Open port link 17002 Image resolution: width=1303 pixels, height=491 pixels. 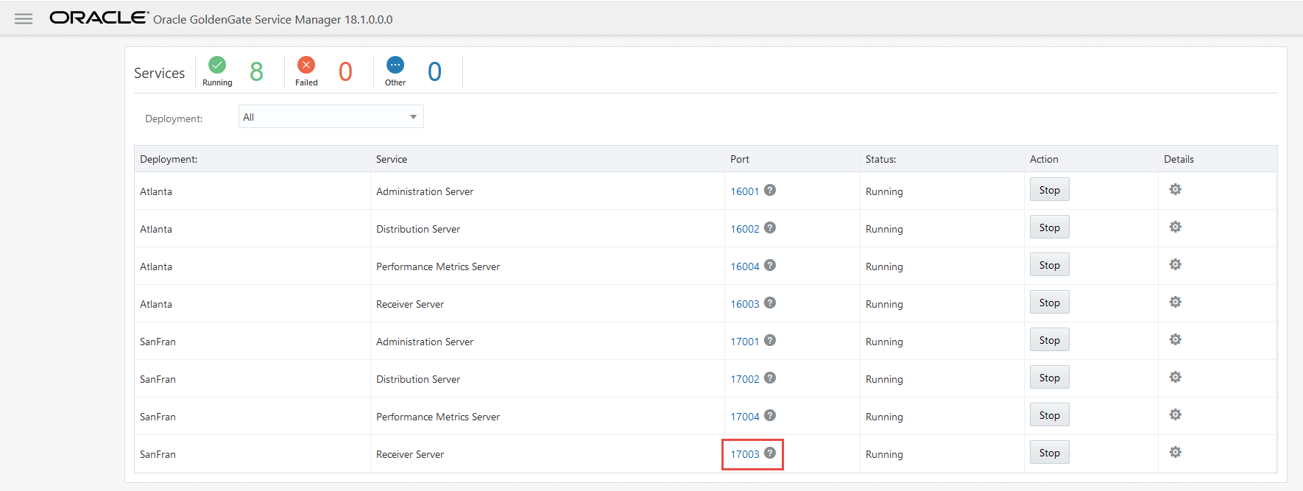(x=744, y=379)
